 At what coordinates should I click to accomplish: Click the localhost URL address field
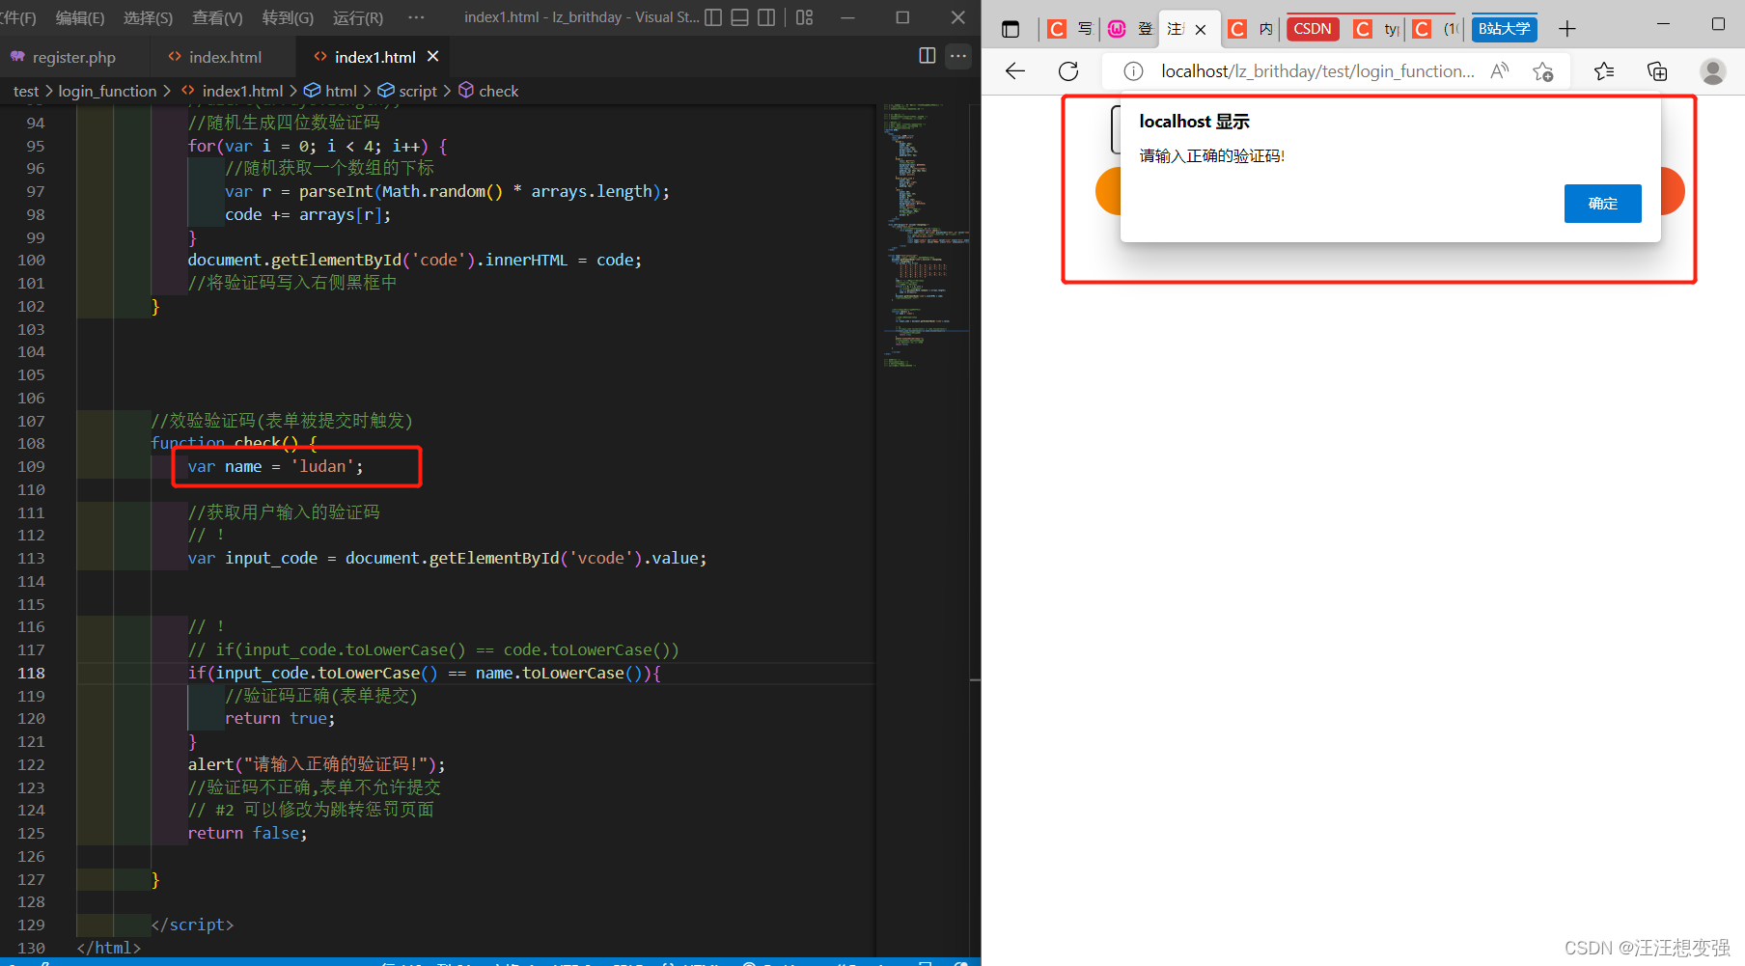pyautogui.click(x=1317, y=71)
